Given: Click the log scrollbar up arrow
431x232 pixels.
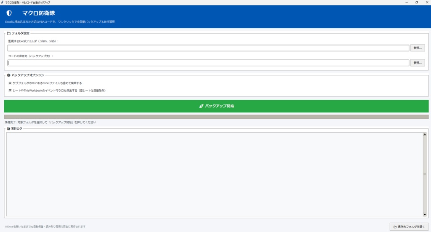Looking at the screenshot, I should 425,134.
